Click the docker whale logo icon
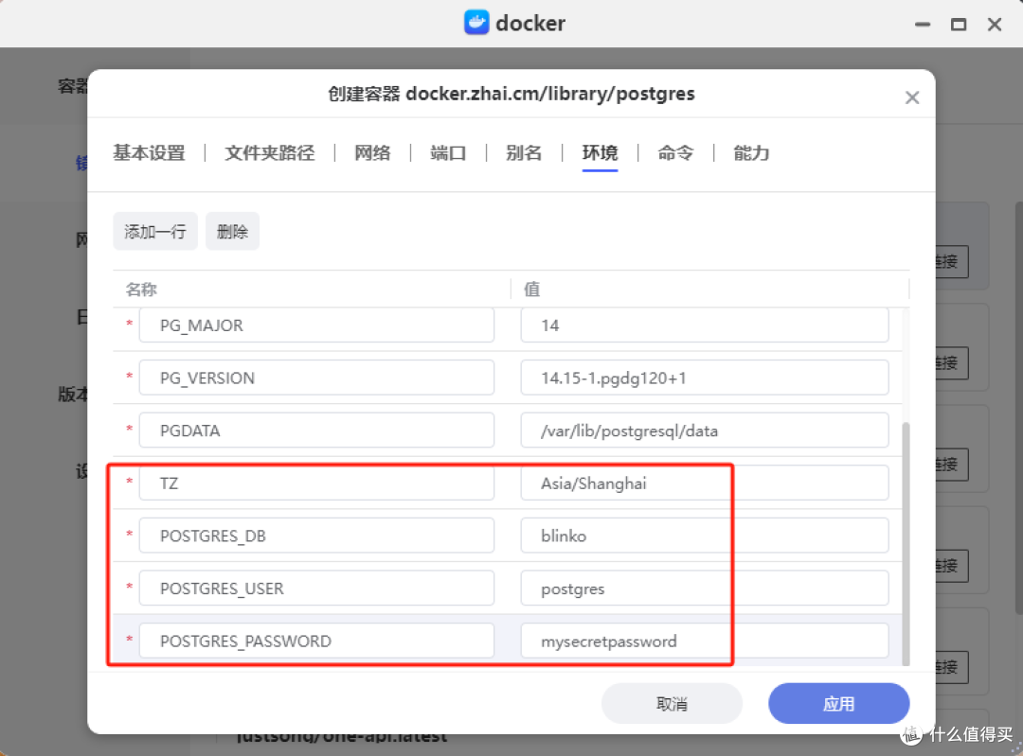Screen dimensions: 1023x756 pyautogui.click(x=476, y=23)
